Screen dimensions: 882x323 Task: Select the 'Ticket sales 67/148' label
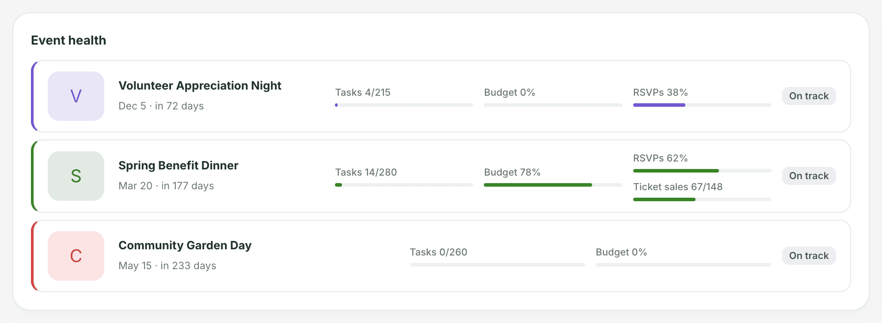pyautogui.click(x=678, y=187)
